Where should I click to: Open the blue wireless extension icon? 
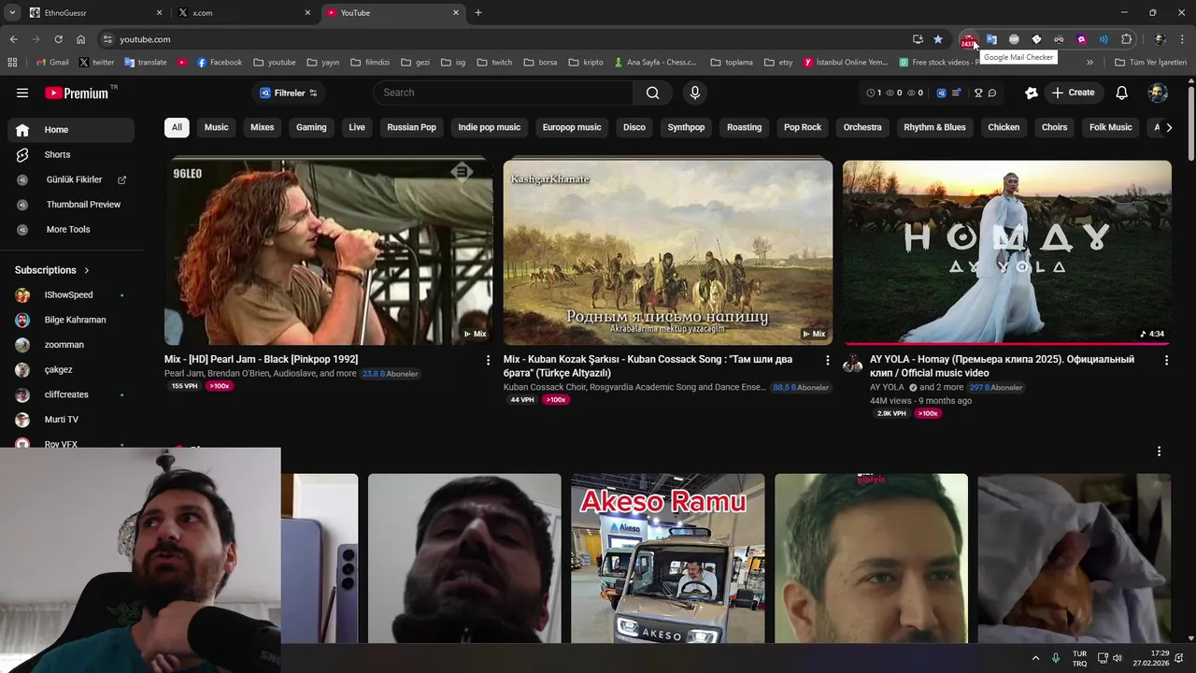tap(1103, 39)
